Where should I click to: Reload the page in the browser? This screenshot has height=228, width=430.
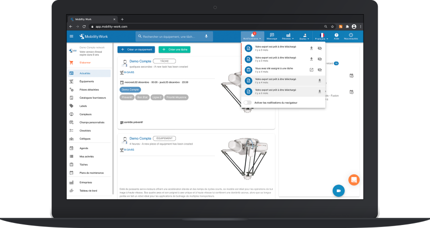pyautogui.click(x=84, y=26)
